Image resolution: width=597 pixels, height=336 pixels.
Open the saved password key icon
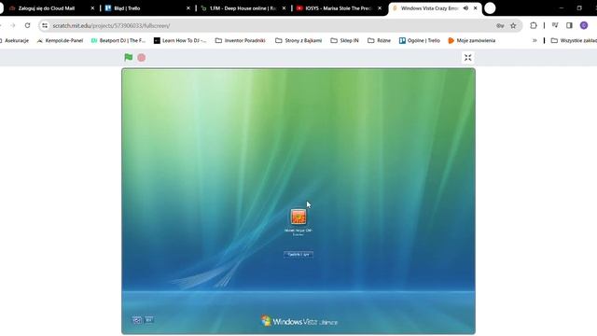click(x=500, y=25)
